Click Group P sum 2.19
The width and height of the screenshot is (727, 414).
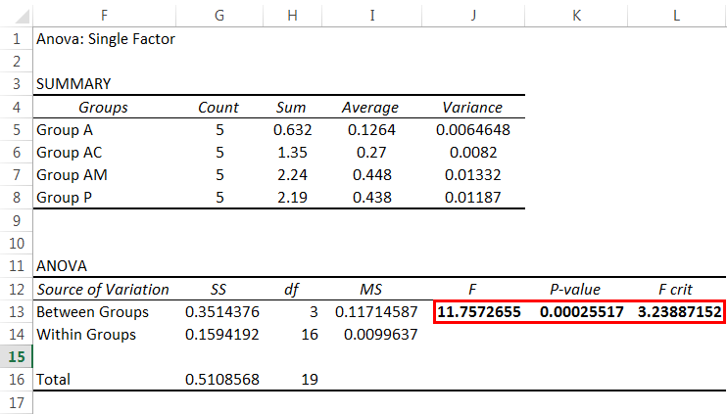tap(293, 198)
